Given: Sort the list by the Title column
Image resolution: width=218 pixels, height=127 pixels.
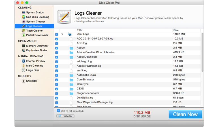Looking at the screenshot, I should [x=79, y=30].
